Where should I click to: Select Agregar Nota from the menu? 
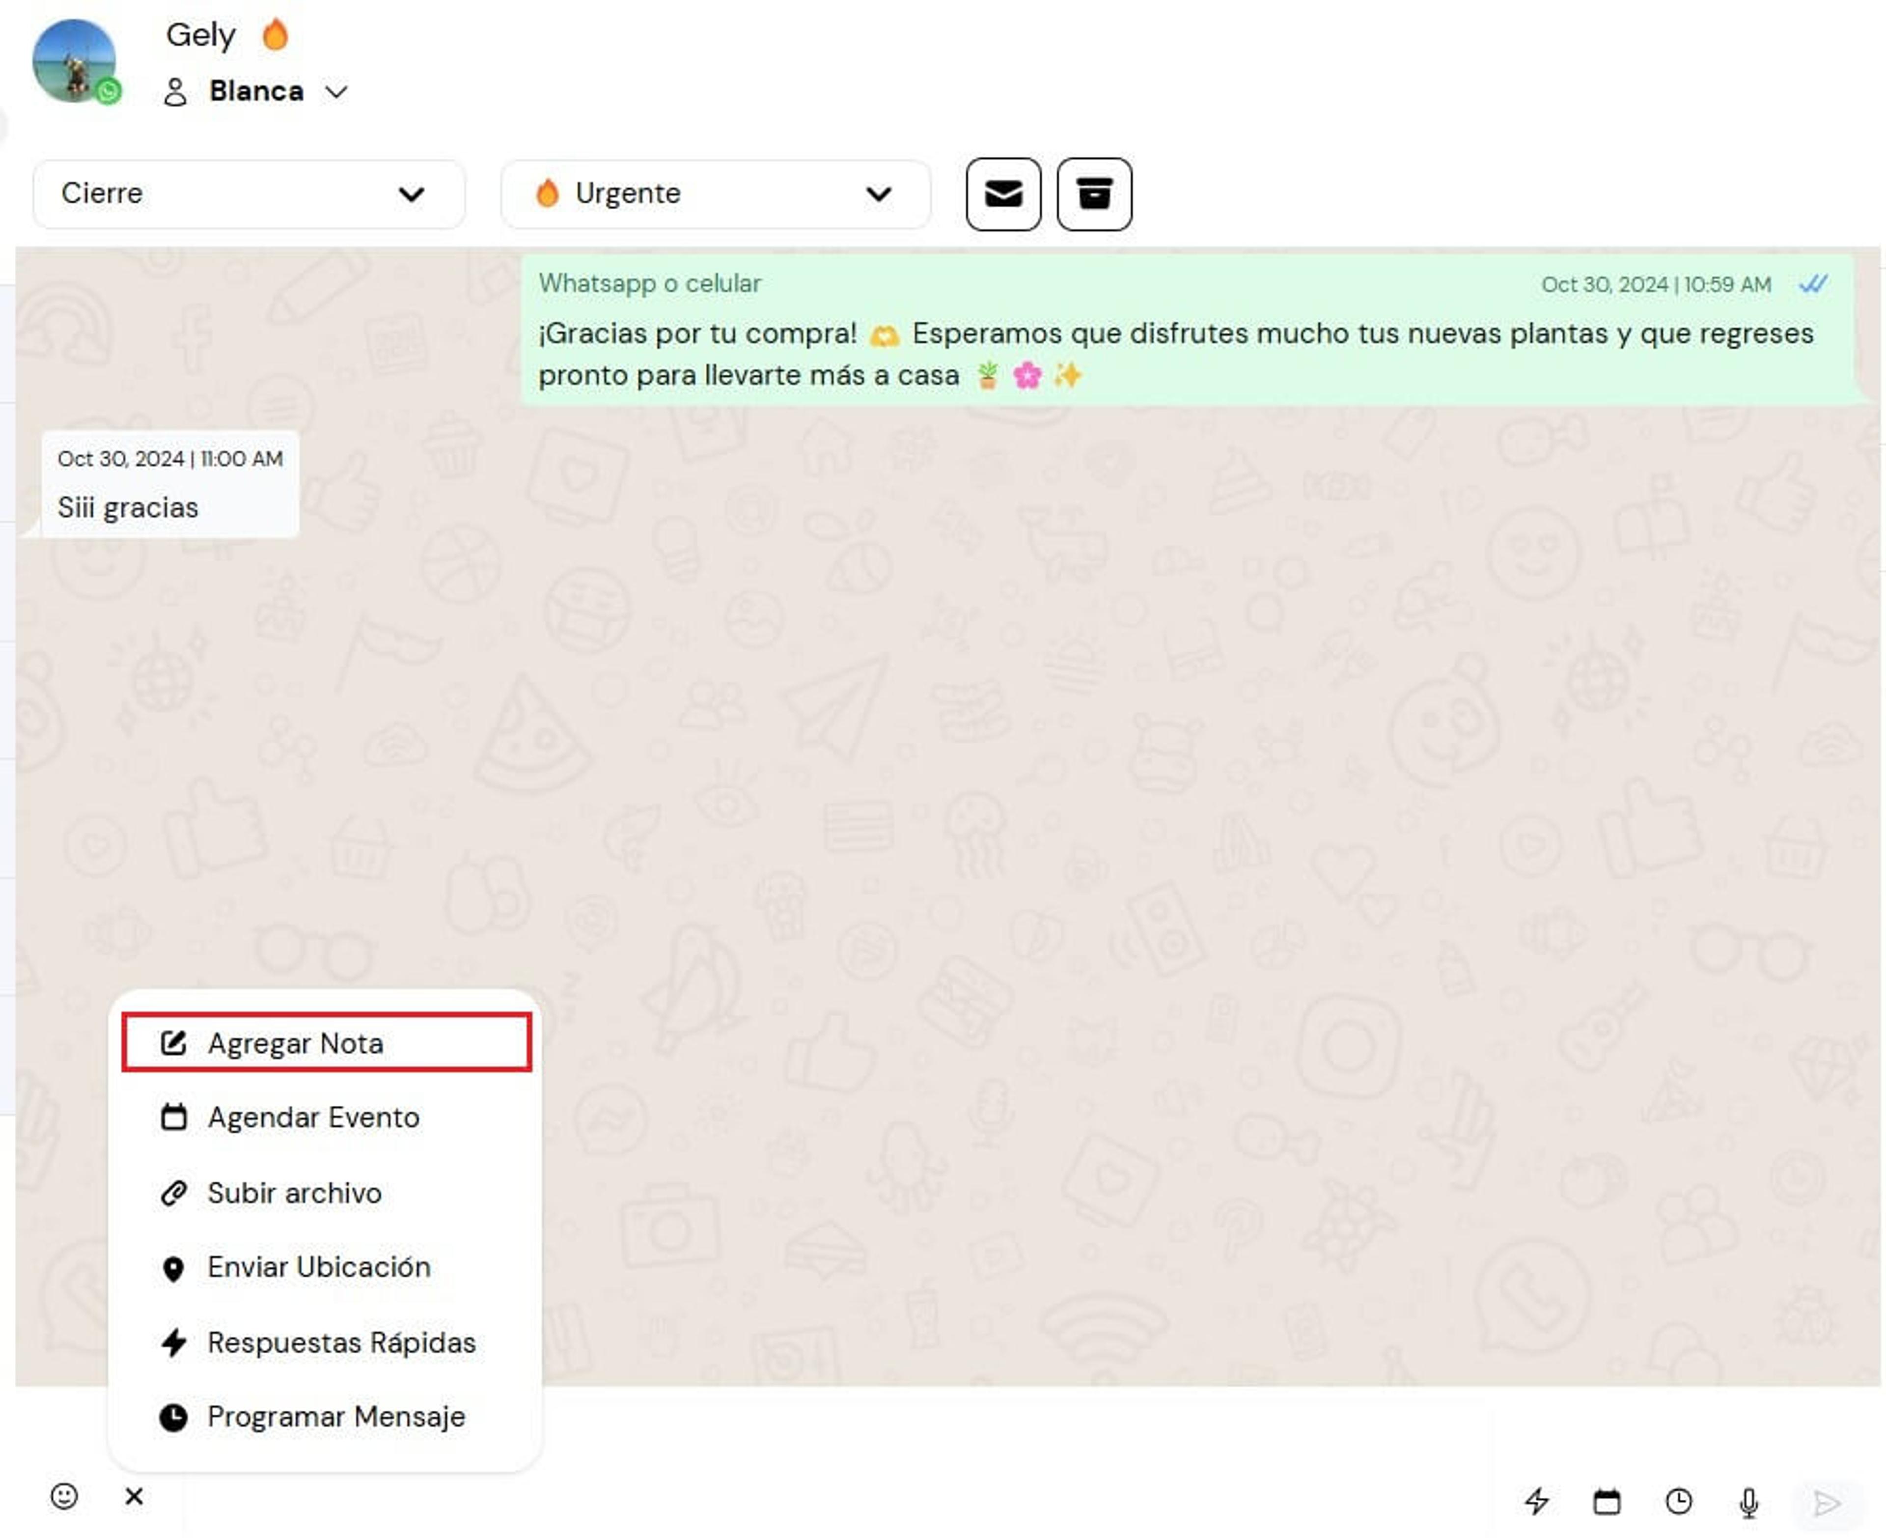(327, 1043)
